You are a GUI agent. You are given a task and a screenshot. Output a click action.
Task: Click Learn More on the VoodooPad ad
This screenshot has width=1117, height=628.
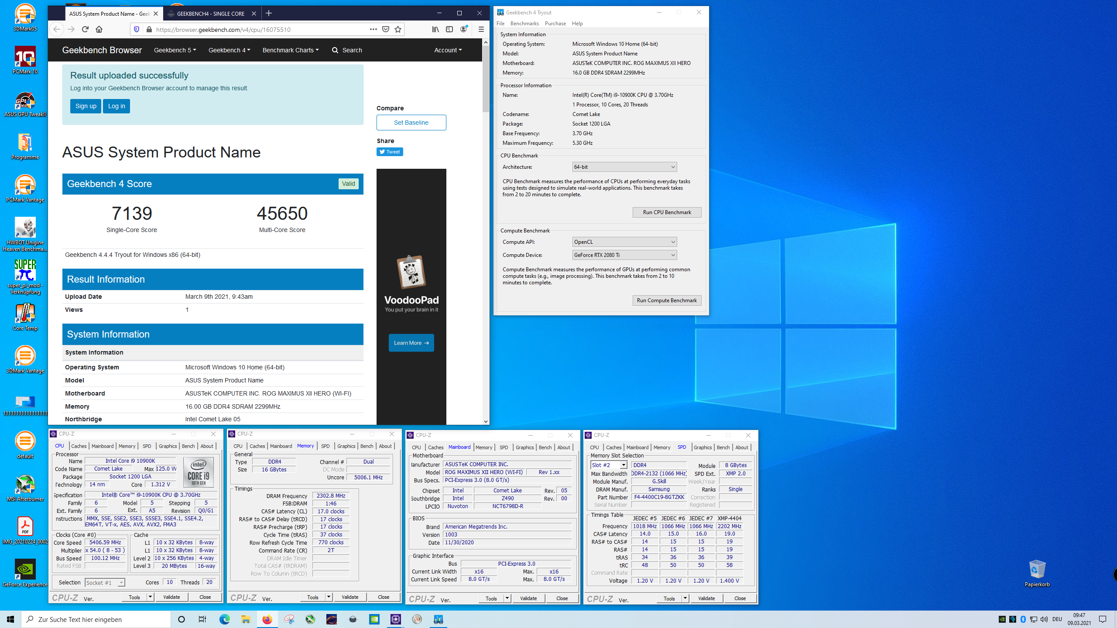[411, 343]
